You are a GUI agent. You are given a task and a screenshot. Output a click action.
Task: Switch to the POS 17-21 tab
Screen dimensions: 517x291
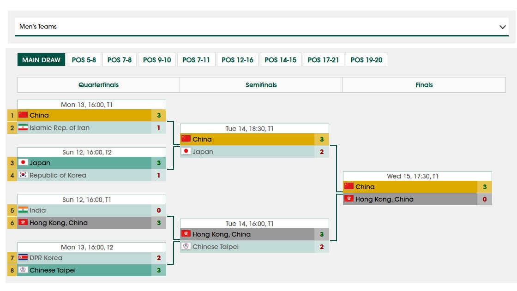323,59
